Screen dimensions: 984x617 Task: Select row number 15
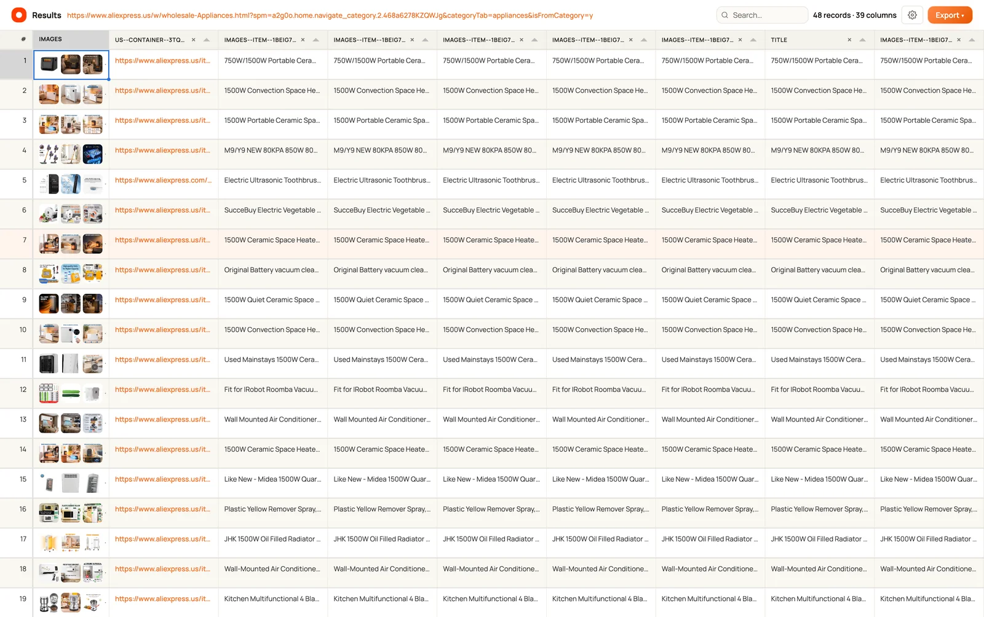[x=23, y=479]
